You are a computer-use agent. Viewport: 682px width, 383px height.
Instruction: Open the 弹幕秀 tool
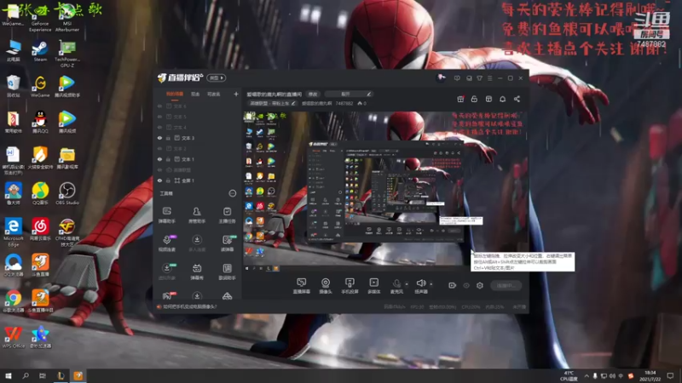[x=197, y=272]
